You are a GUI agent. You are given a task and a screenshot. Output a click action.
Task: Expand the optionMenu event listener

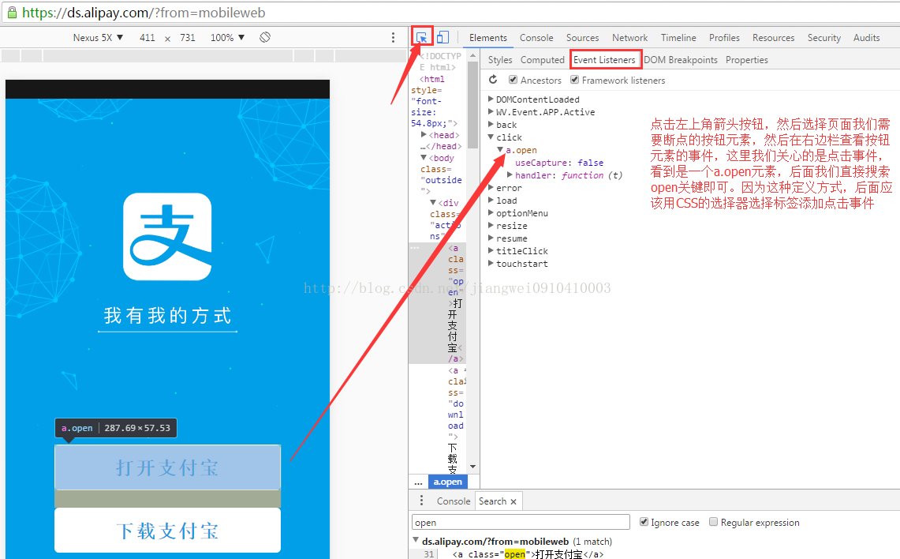click(491, 212)
